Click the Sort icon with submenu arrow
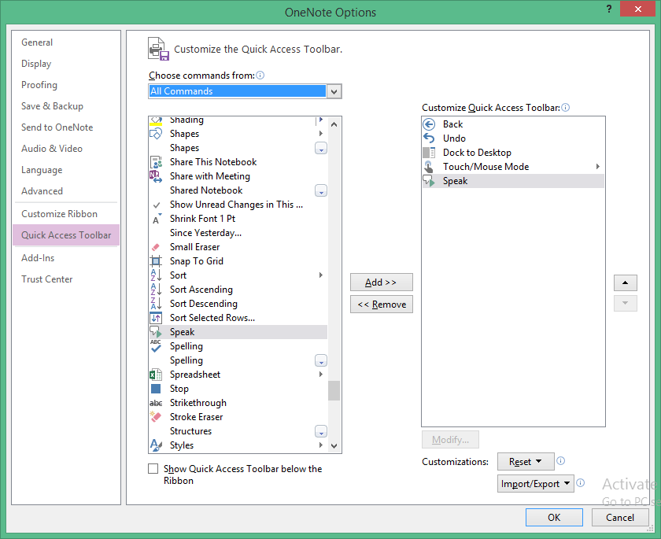Screen dimensions: 661x539 click(156, 275)
